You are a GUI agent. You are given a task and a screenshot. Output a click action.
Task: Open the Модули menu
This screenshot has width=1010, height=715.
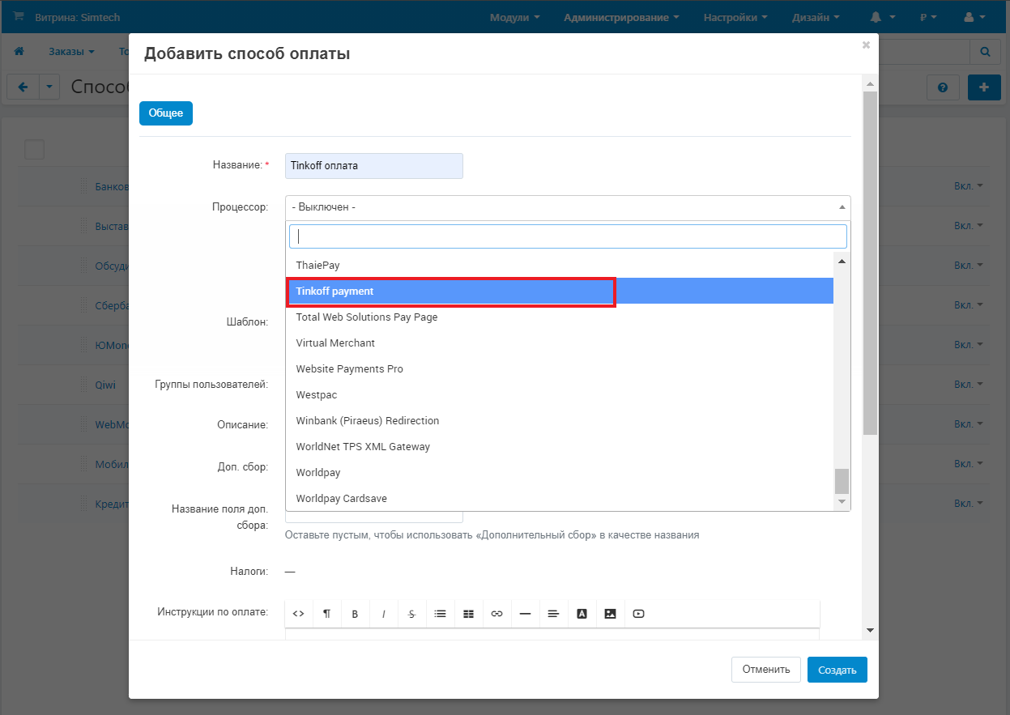[514, 17]
